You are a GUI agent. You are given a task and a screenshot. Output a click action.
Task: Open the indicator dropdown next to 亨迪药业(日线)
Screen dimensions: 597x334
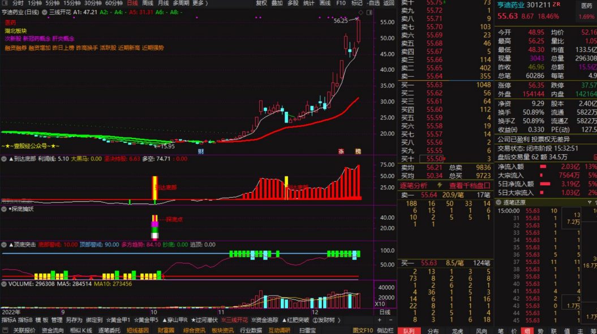(x=44, y=11)
